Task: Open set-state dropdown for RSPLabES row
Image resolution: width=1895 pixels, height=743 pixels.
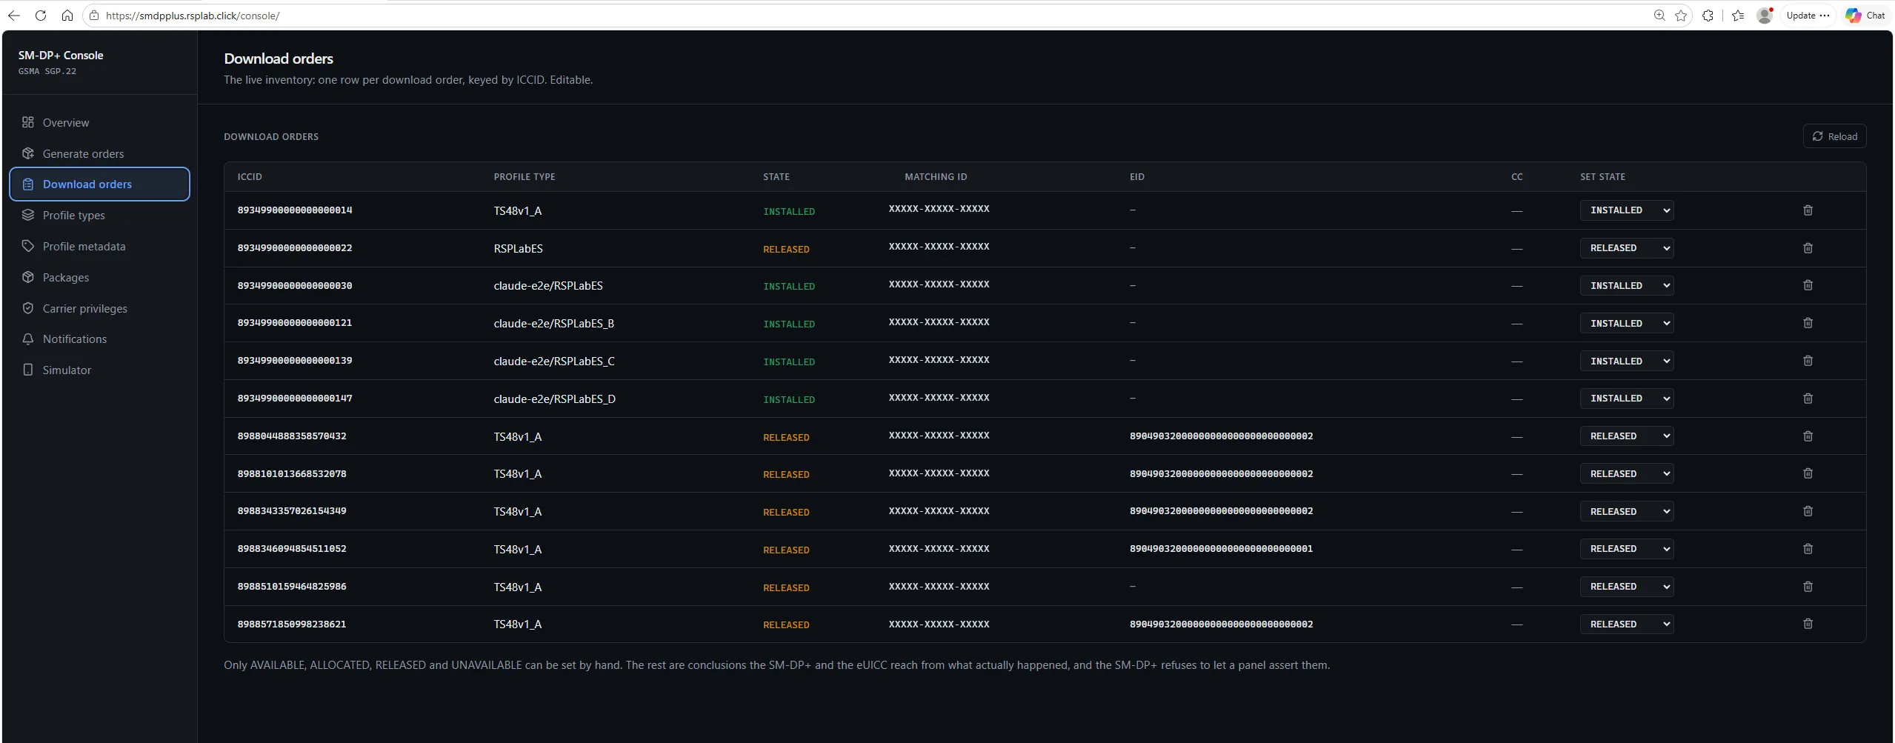Action: click(x=1627, y=248)
